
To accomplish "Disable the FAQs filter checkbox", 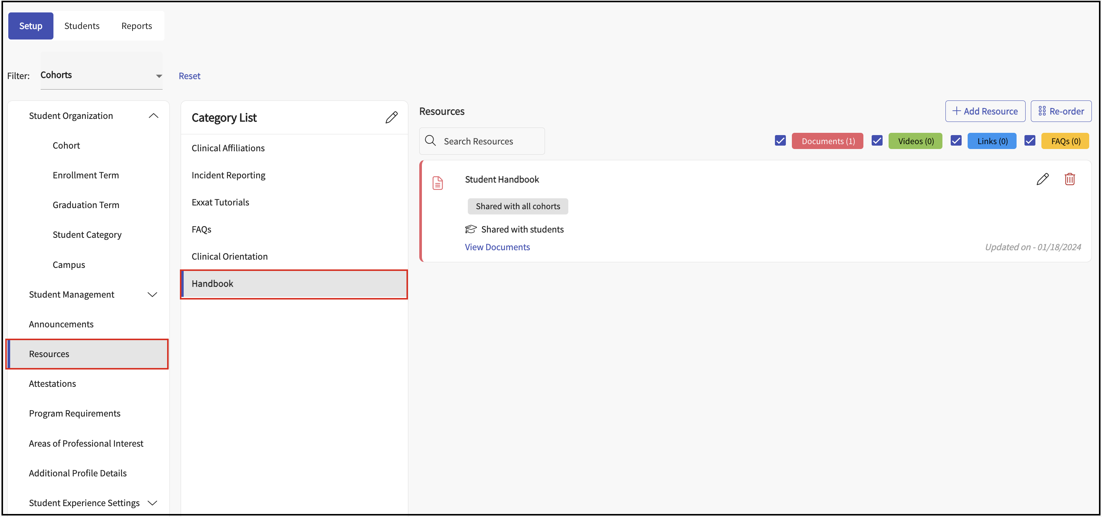I will point(1029,141).
